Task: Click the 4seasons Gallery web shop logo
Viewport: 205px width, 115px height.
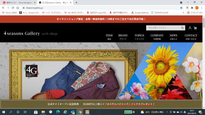Action: (30, 33)
